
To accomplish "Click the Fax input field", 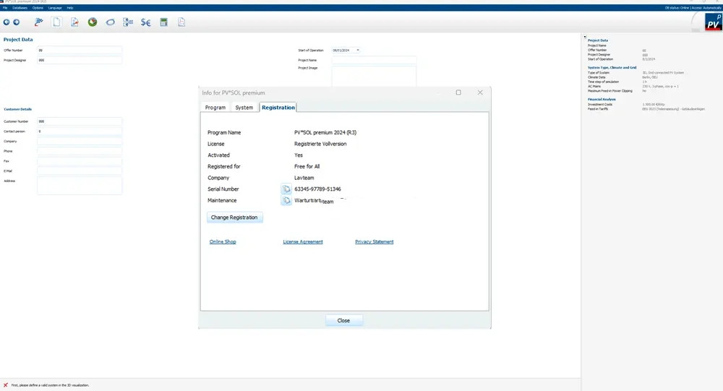I will [x=80, y=161].
